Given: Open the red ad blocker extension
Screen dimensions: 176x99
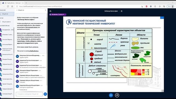Looking at the screenshot, I should (147, 6).
